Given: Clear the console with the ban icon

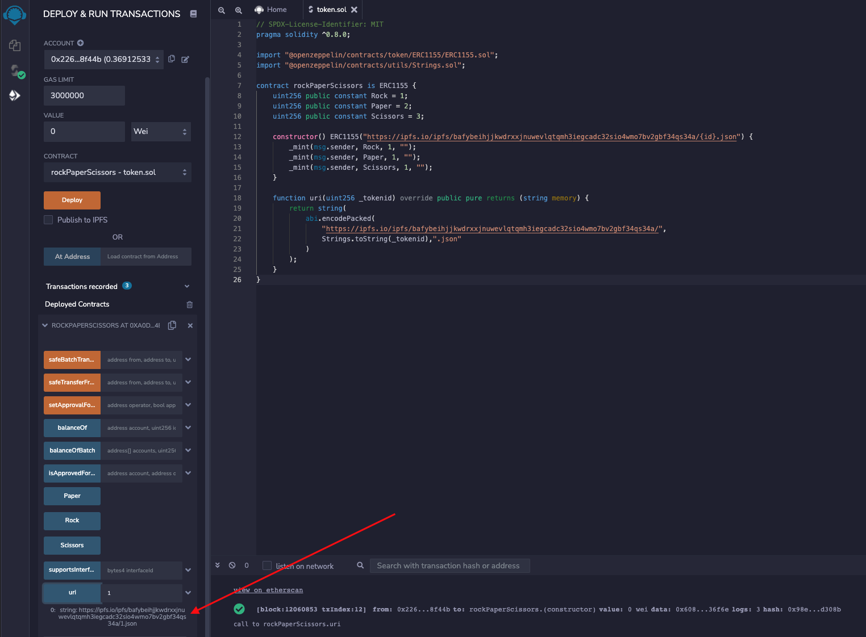Looking at the screenshot, I should click(232, 565).
